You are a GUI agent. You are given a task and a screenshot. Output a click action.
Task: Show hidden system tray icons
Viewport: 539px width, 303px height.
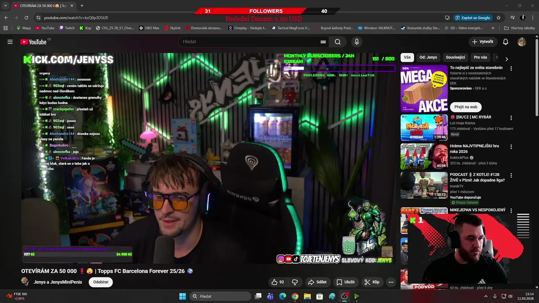486,296
